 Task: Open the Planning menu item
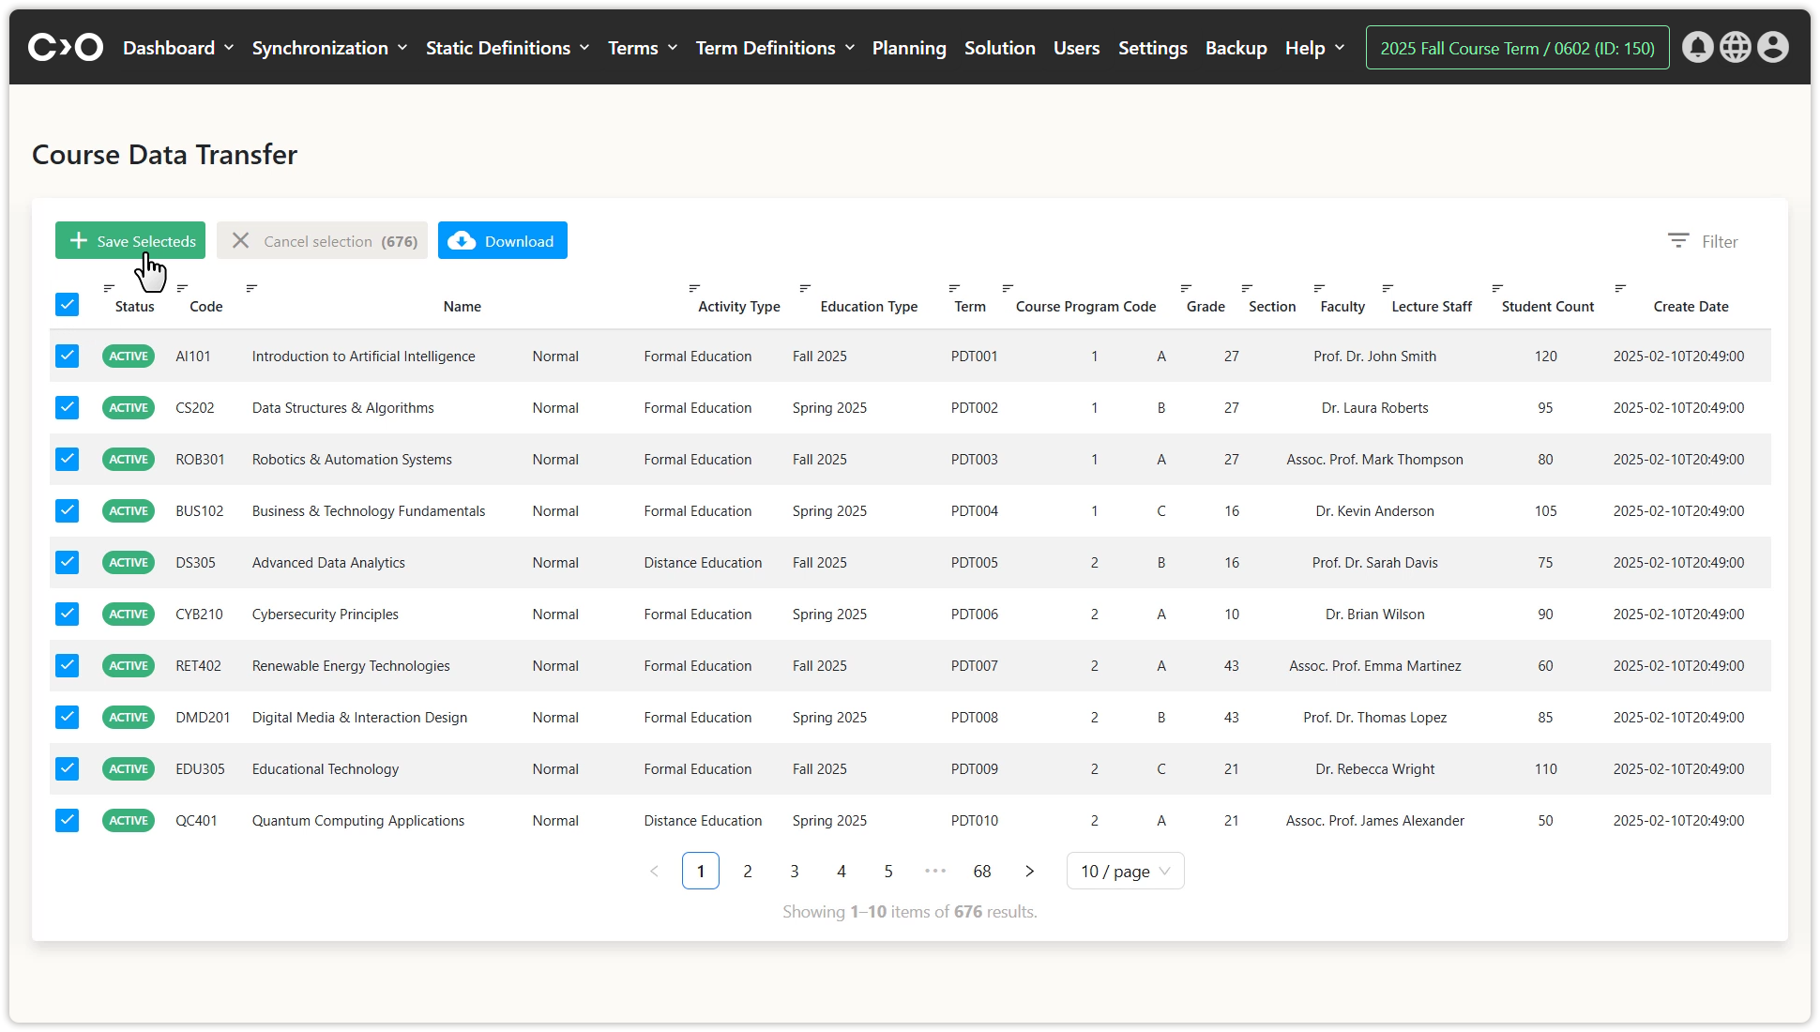[908, 48]
